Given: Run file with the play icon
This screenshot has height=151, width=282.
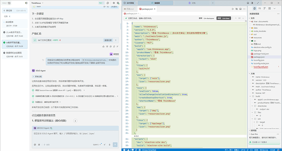Looking at the screenshot, I should [x=233, y=9].
